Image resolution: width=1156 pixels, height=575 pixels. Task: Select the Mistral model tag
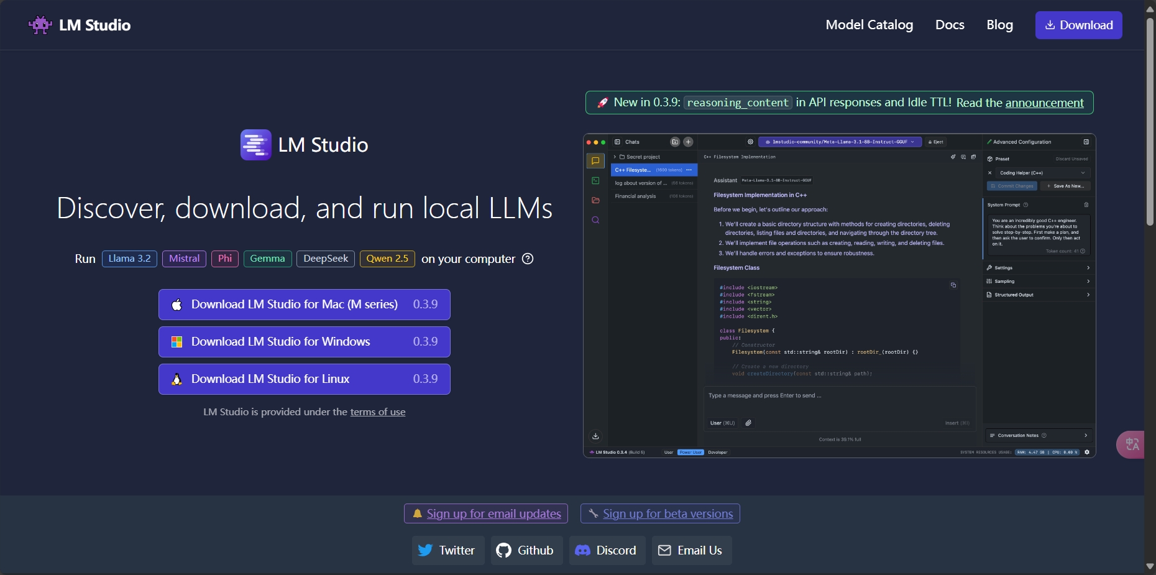pos(184,259)
